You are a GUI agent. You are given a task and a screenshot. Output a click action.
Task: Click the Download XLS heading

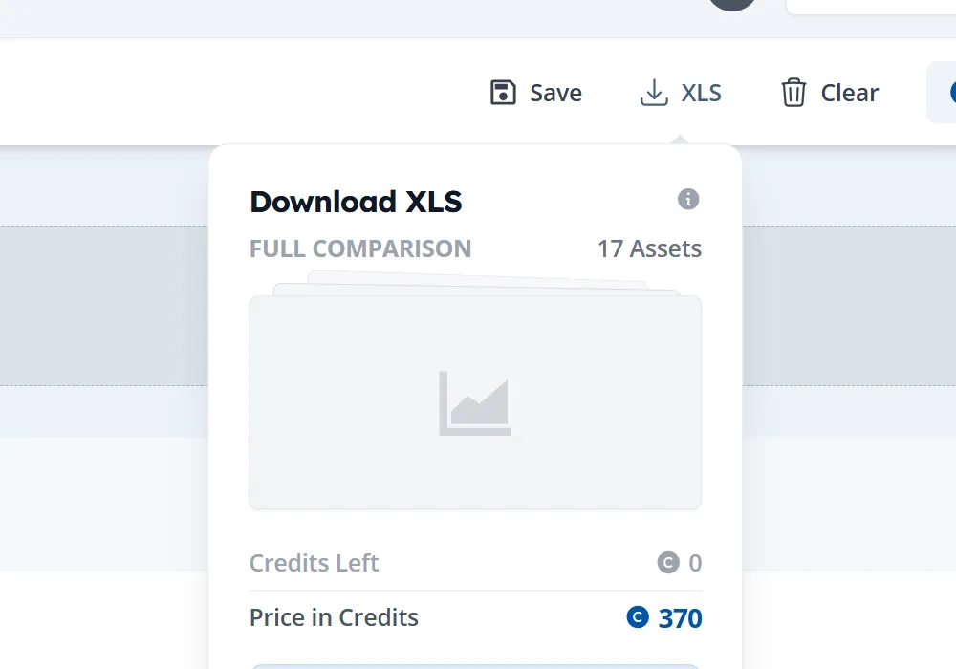(x=356, y=202)
